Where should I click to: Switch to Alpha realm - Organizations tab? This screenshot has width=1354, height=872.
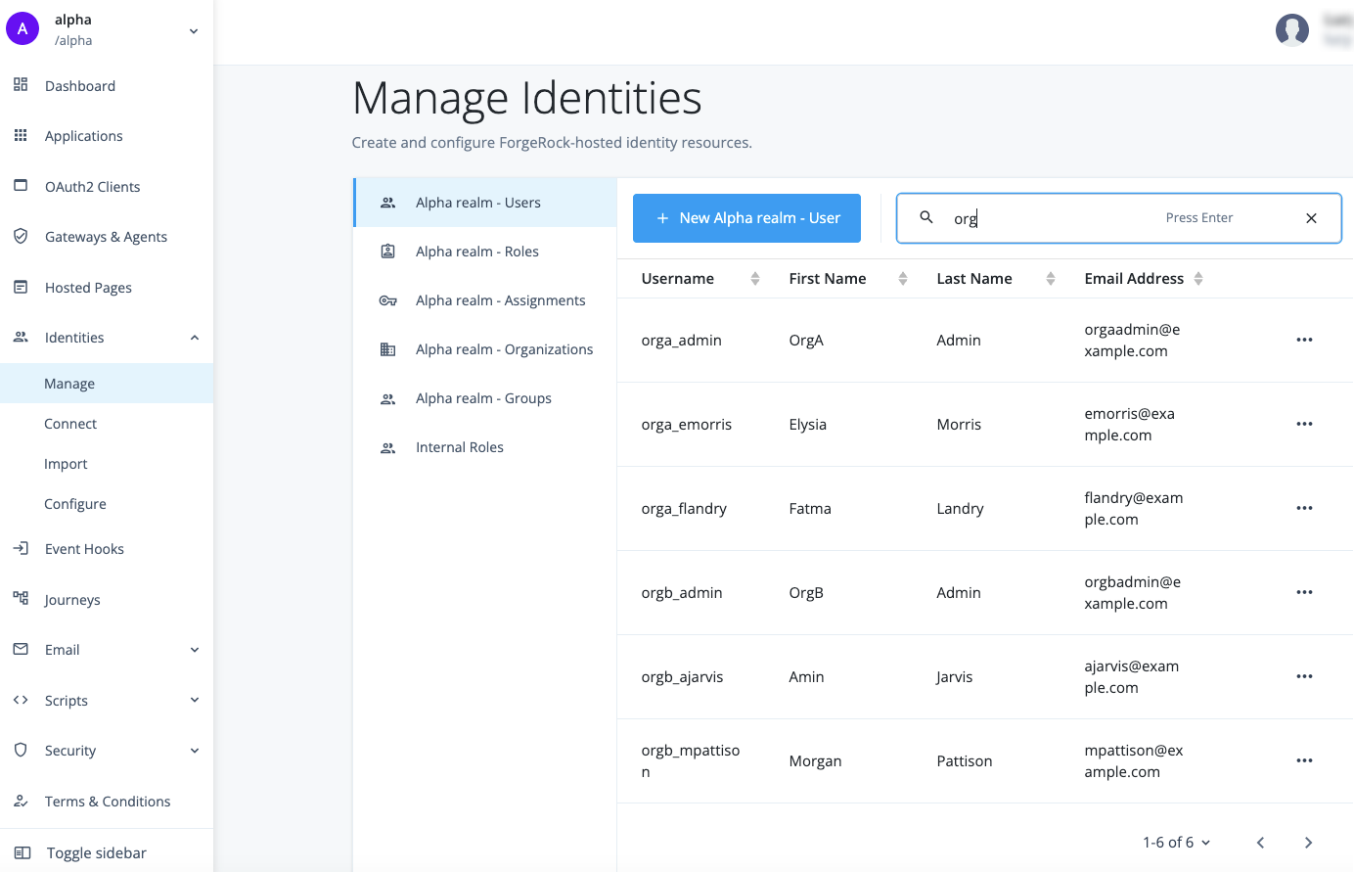pyautogui.click(x=504, y=349)
